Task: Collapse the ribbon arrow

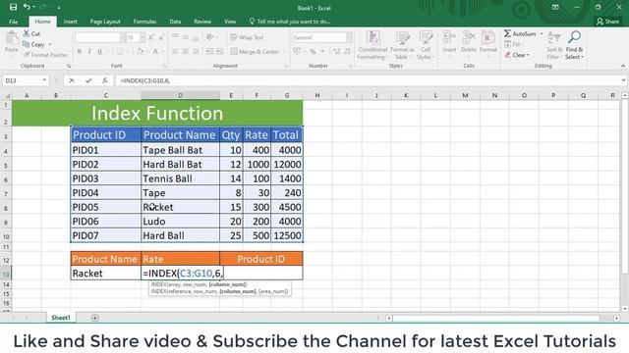Action: tap(623, 66)
